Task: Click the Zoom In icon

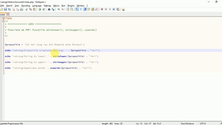Action: tap(58, 9)
